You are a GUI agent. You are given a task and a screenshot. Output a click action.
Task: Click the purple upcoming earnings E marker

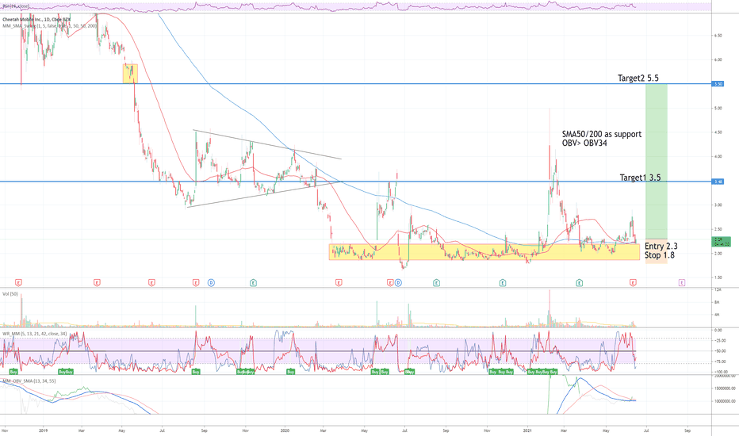(681, 283)
